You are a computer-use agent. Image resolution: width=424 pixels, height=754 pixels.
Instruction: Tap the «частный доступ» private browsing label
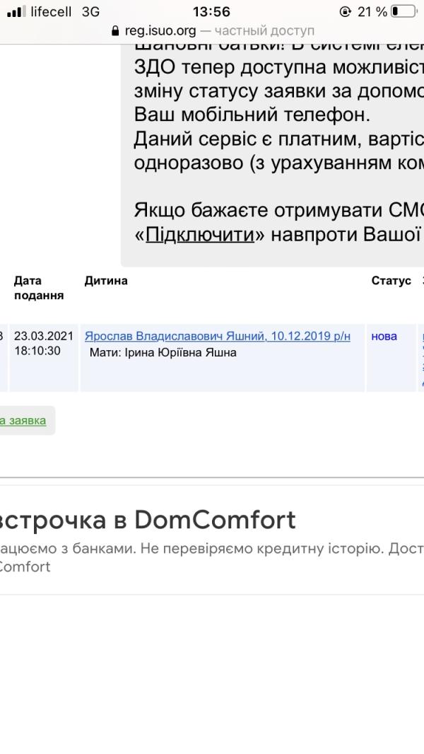[264, 31]
